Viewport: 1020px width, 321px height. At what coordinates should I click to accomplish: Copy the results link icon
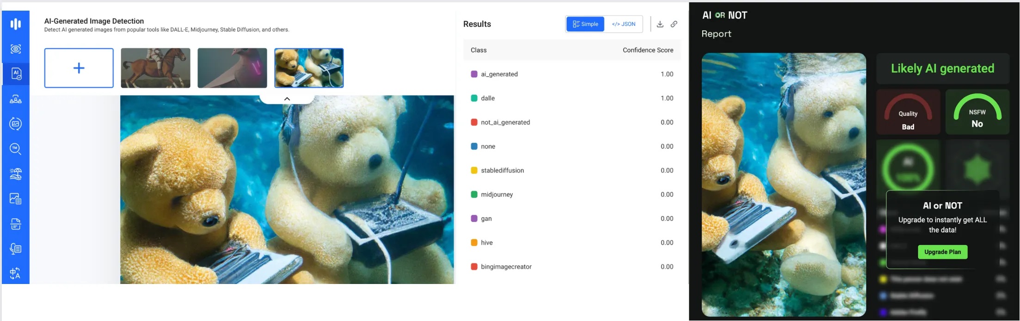674,24
